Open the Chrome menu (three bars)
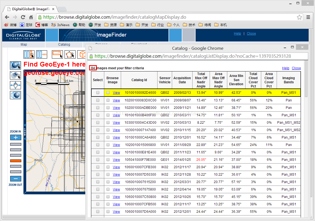315x221 pixels. pos(308,17)
